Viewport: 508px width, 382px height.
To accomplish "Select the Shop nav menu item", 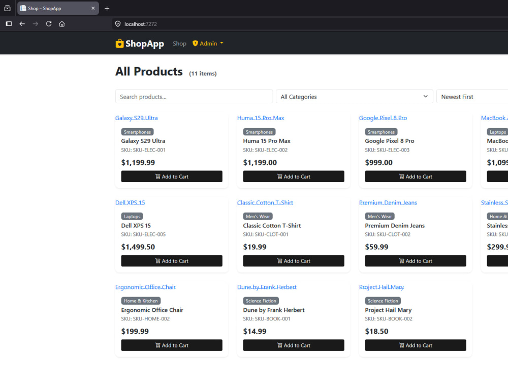I will (179, 43).
